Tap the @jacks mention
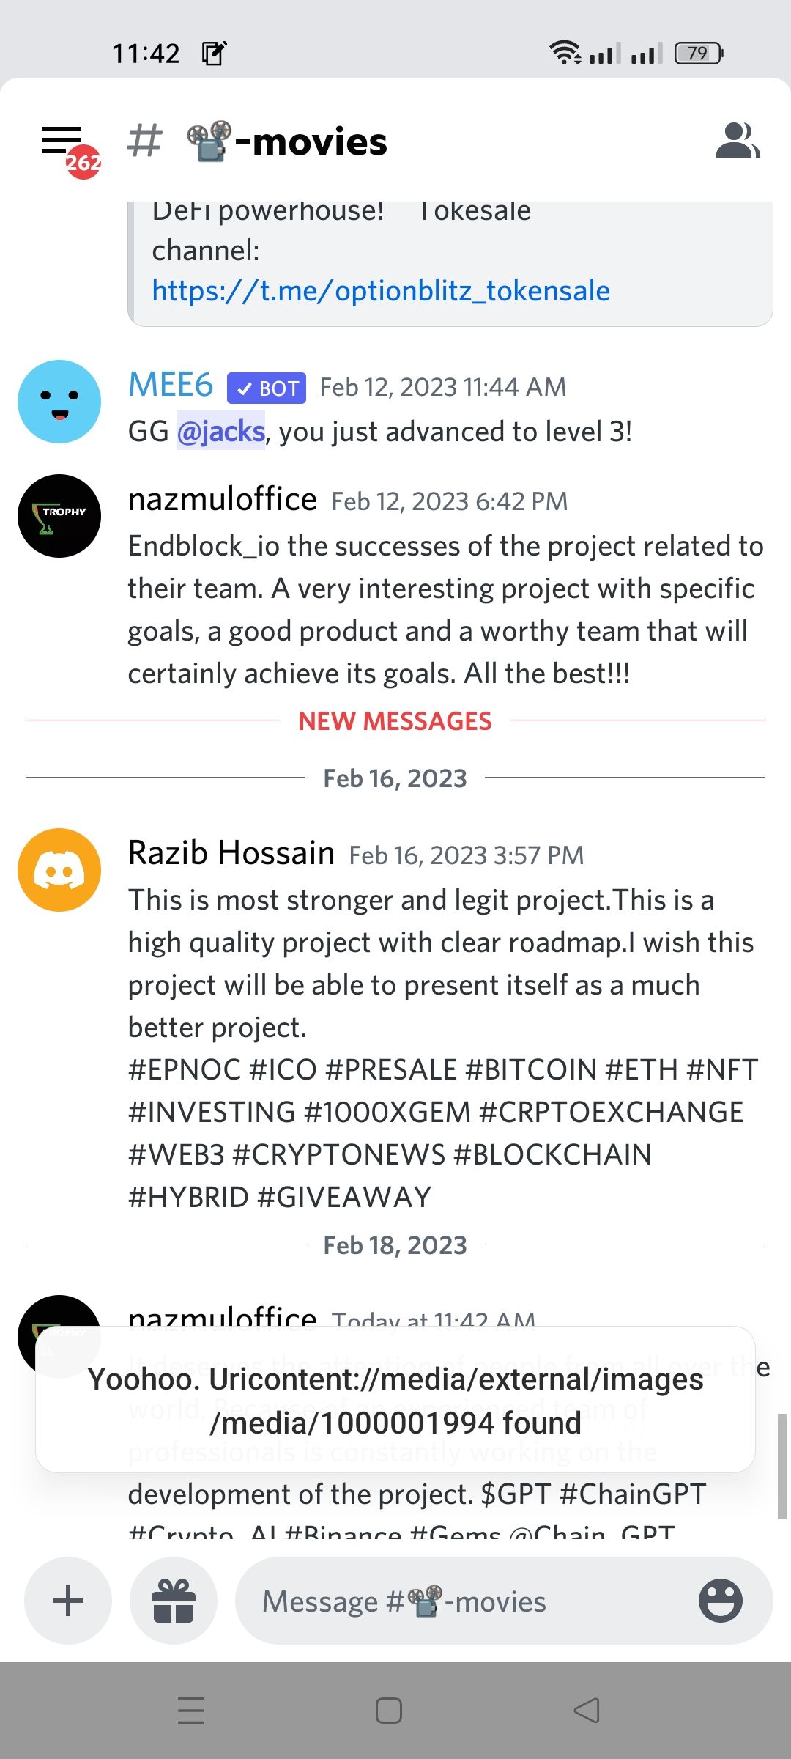This screenshot has height=1759, width=791. point(220,432)
